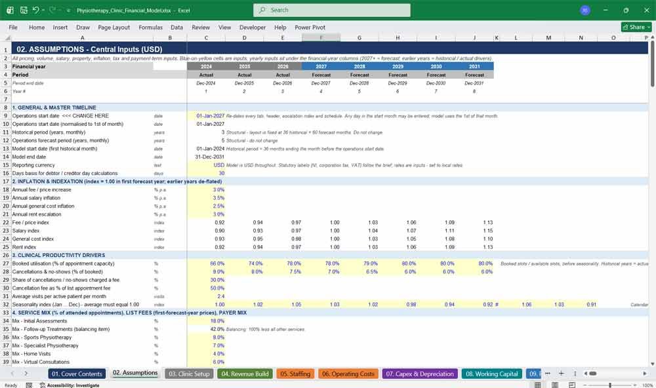Click the Select All corner triangle

coord(7,37)
